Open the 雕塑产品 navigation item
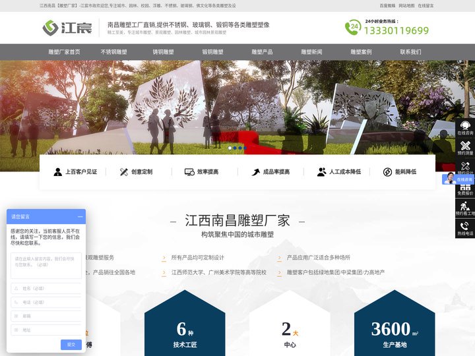The width and height of the screenshot is (475, 356). [x=262, y=52]
